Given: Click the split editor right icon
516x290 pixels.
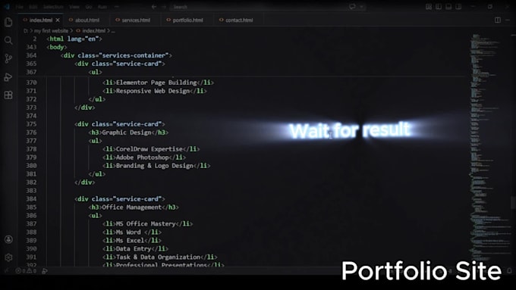Looking at the screenshot, I should point(498,20).
